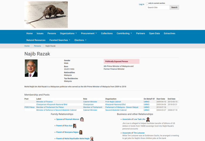Viewport: 205px width, 141px height.
Task: Open First Najib Cabinet organization link
Action: (x=113, y=102)
